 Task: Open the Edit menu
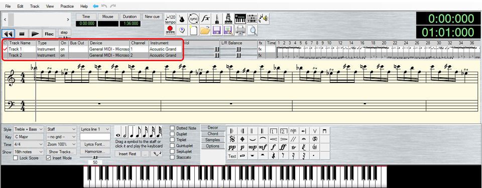(x=20, y=6)
